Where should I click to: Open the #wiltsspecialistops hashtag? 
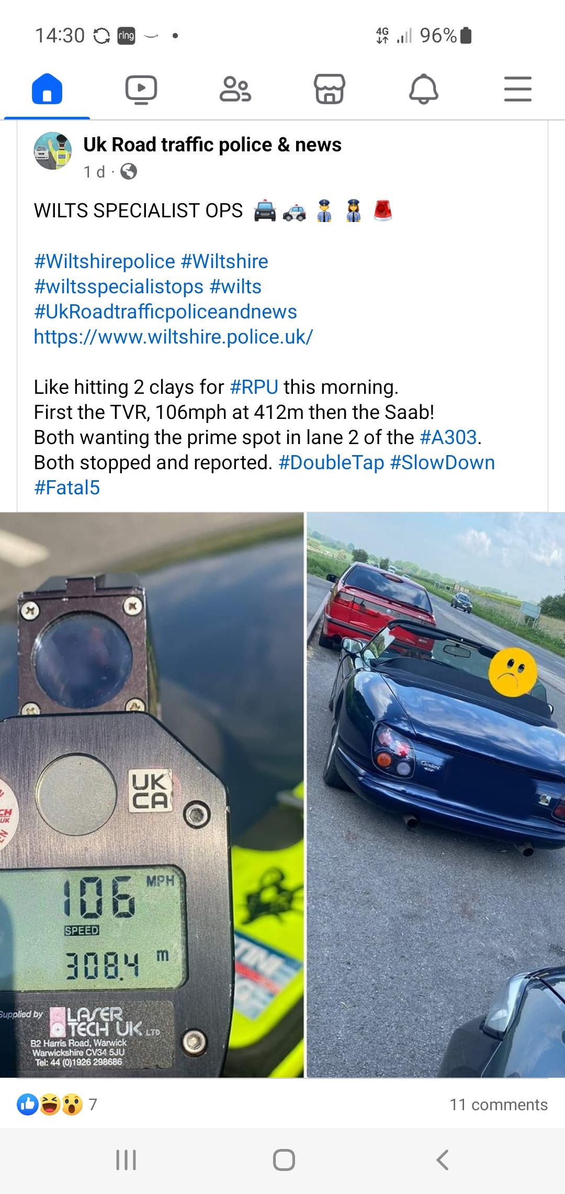coord(119,286)
